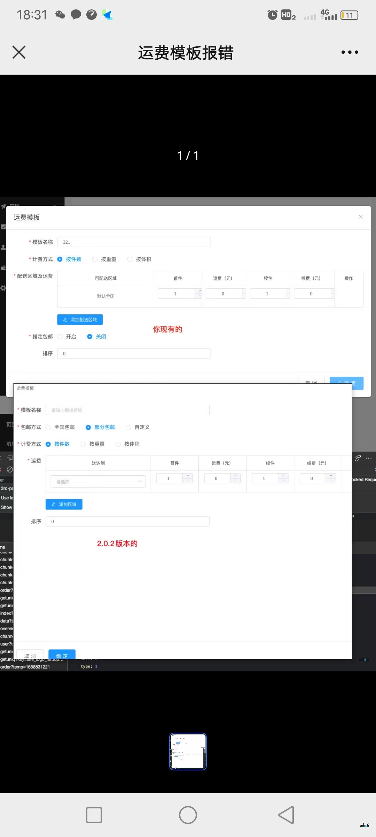
Task: Tap the Android recent apps square button
Action: click(94, 815)
